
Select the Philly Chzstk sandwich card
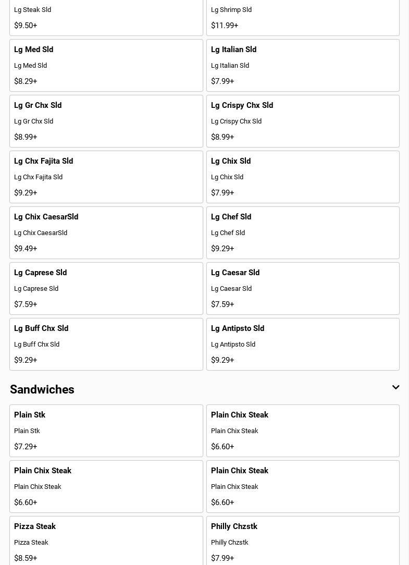pyautogui.click(x=303, y=541)
